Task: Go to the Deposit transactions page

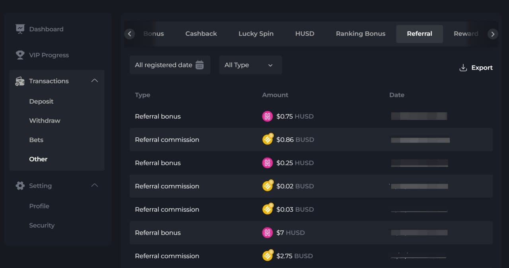Action: (41, 102)
